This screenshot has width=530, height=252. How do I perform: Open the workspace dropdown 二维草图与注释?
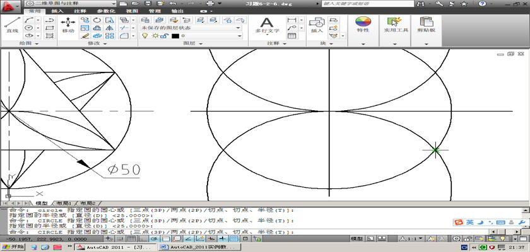point(71,3)
